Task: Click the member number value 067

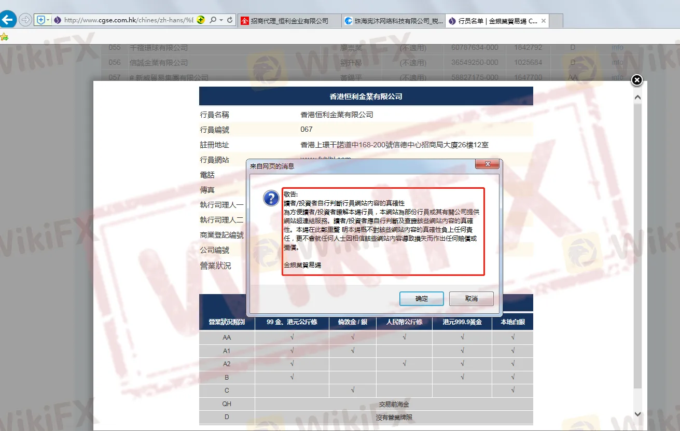Action: point(307,130)
